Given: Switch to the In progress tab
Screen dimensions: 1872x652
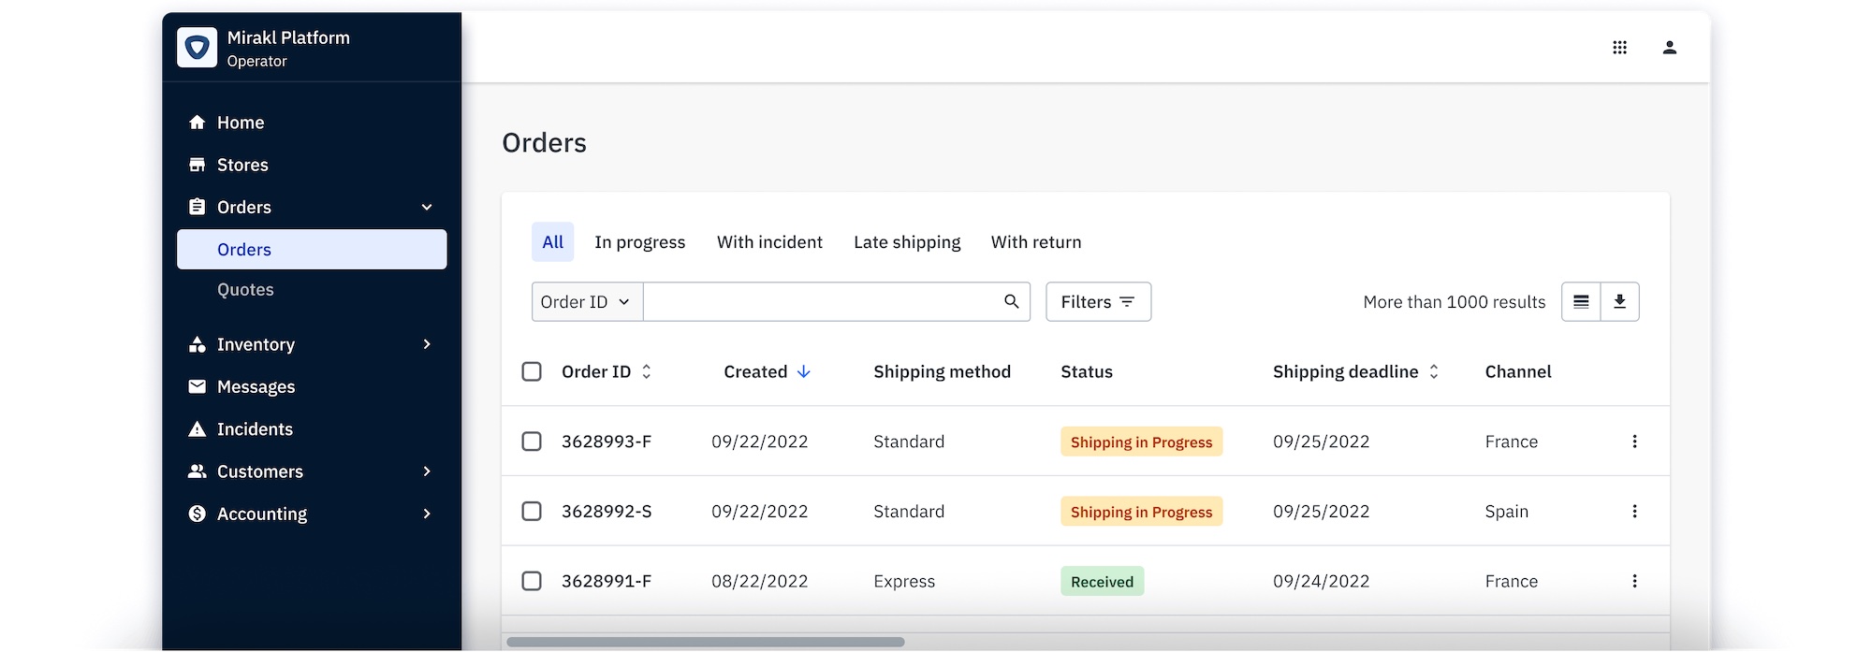Looking at the screenshot, I should (x=639, y=242).
